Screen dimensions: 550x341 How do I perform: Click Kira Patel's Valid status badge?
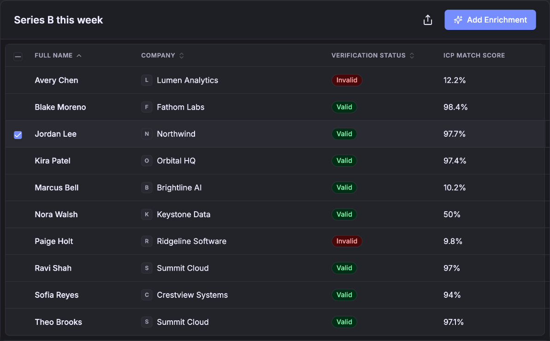pyautogui.click(x=344, y=161)
